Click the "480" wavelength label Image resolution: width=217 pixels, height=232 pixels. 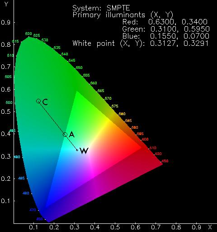(26, 193)
